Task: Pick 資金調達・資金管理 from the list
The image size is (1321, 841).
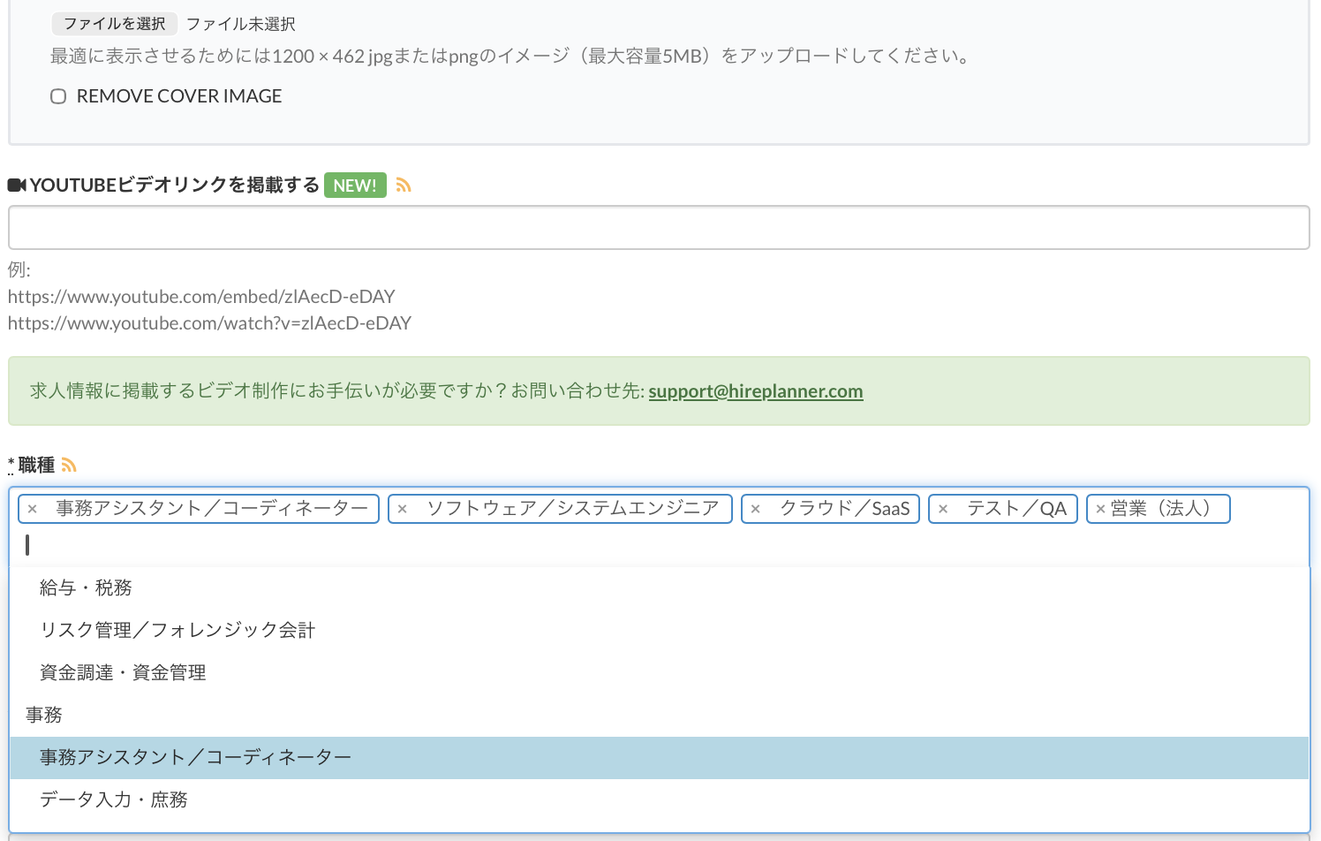Action: (123, 673)
